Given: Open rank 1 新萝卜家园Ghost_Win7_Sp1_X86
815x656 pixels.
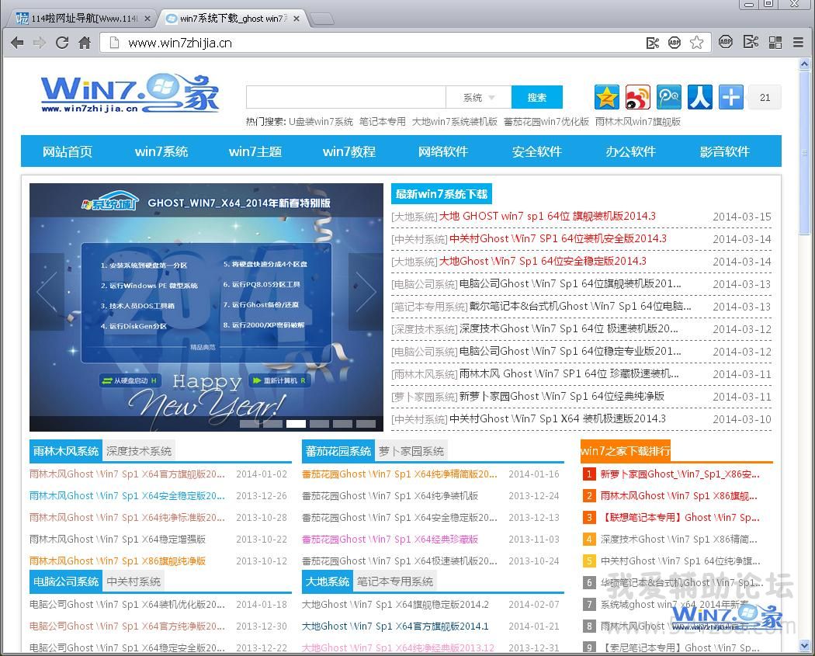Looking at the screenshot, I should (x=680, y=474).
